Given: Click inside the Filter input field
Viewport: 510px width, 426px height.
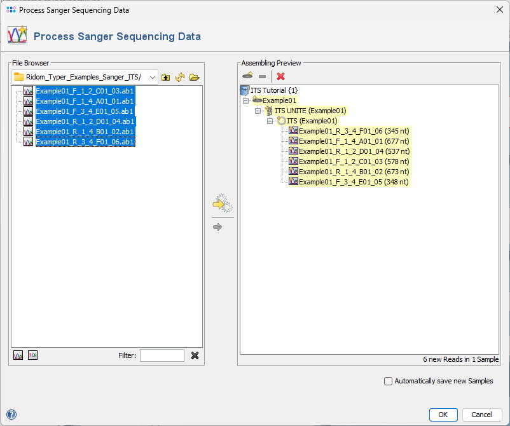Looking at the screenshot, I should [x=162, y=355].
